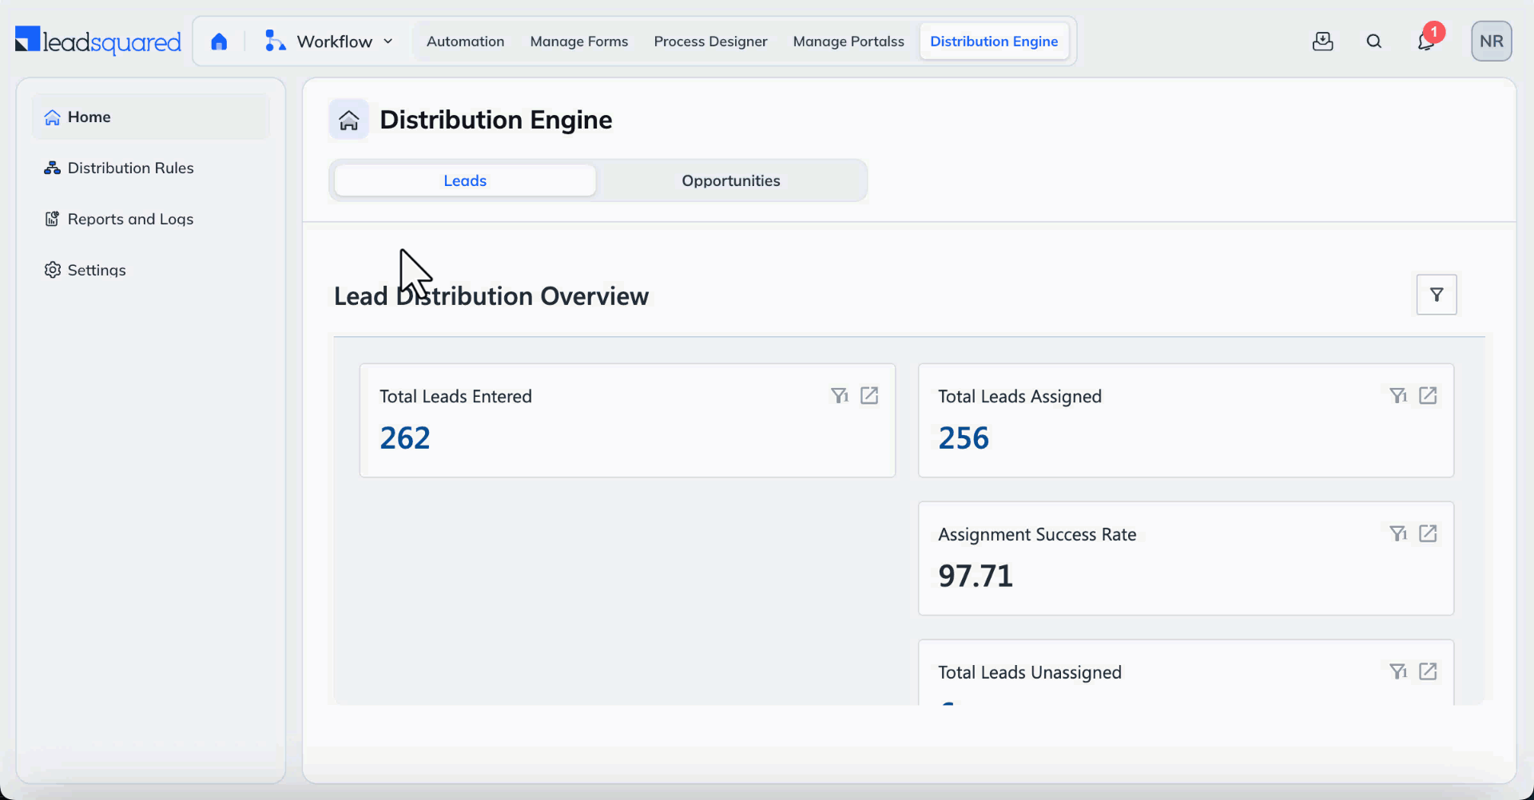This screenshot has width=1534, height=800.
Task: Expand Assignment Success Rate card externally
Action: pyautogui.click(x=1428, y=534)
